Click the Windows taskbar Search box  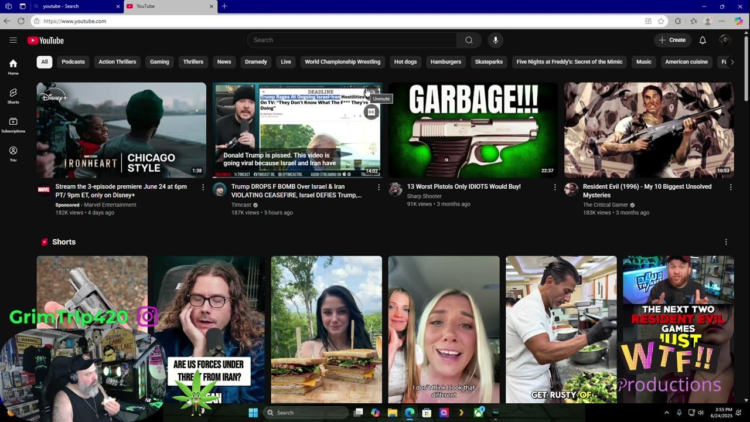[305, 413]
